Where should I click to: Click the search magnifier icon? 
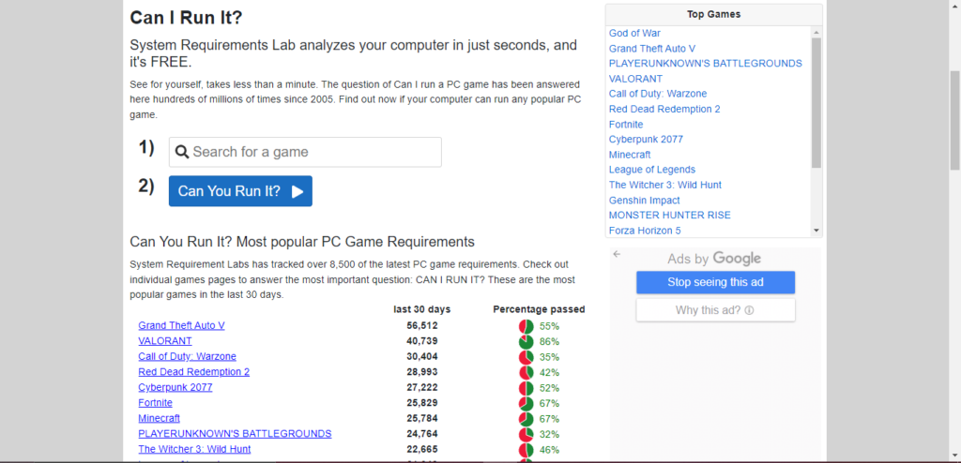tap(181, 152)
